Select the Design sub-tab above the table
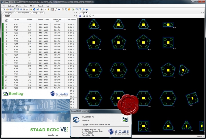The height and width of the screenshot is (139, 206). tap(7, 16)
